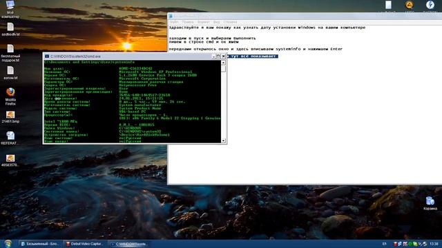Click the Notepad line 'пишем в строке cmd'
This screenshot has width=442, height=248.
204,41
